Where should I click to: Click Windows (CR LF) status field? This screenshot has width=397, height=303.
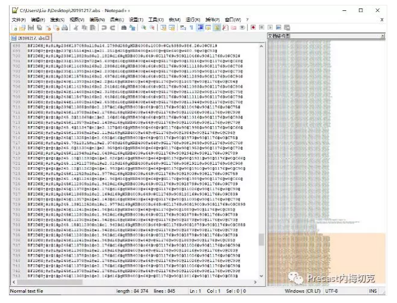(302, 291)
